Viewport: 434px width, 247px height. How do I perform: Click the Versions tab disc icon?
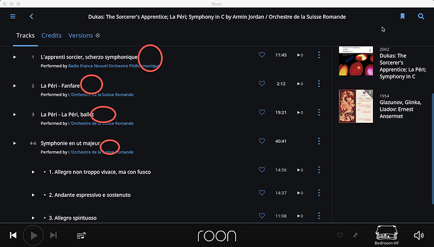97,35
